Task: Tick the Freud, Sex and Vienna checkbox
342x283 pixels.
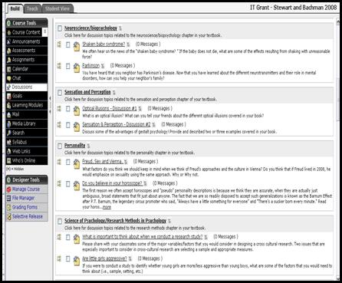Action: pyautogui.click(x=67, y=162)
